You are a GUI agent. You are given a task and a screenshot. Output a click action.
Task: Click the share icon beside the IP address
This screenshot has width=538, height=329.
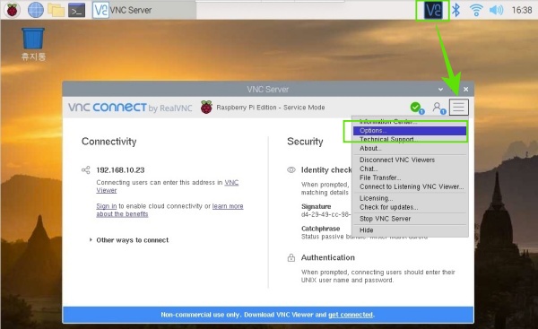tap(86, 169)
